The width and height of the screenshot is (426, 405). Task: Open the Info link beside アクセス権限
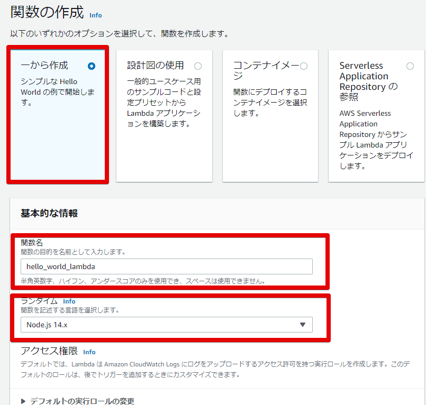(89, 352)
